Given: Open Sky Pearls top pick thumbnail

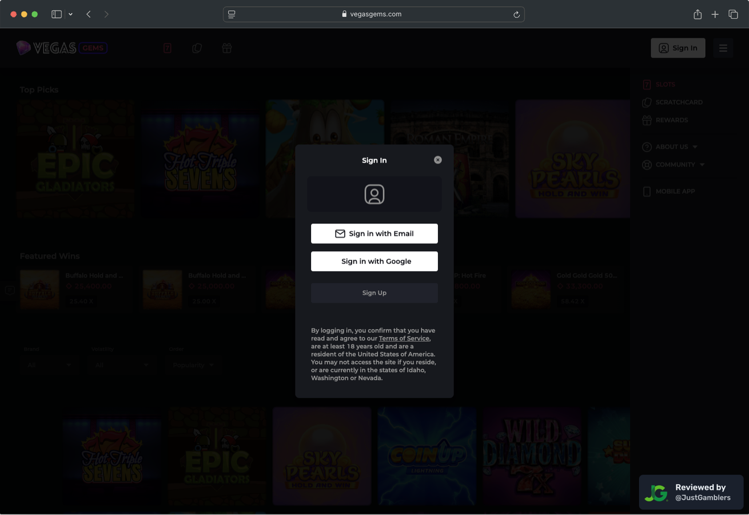Looking at the screenshot, I should click(x=573, y=159).
